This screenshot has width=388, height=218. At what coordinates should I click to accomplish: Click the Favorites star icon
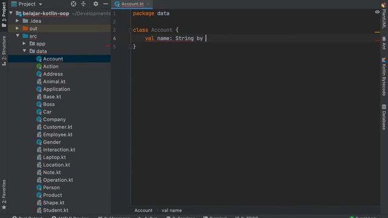4,208
